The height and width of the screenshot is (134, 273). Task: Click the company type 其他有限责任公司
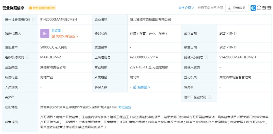(x=53, y=67)
